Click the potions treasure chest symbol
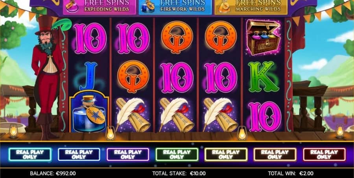Viewport: 354px width, 178px height. pyautogui.click(x=264, y=37)
